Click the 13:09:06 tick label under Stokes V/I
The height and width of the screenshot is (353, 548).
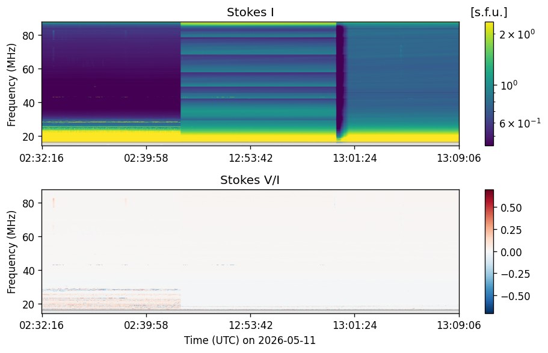coord(459,325)
